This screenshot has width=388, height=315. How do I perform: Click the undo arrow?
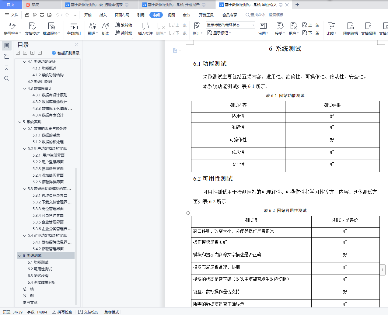(x=57, y=15)
